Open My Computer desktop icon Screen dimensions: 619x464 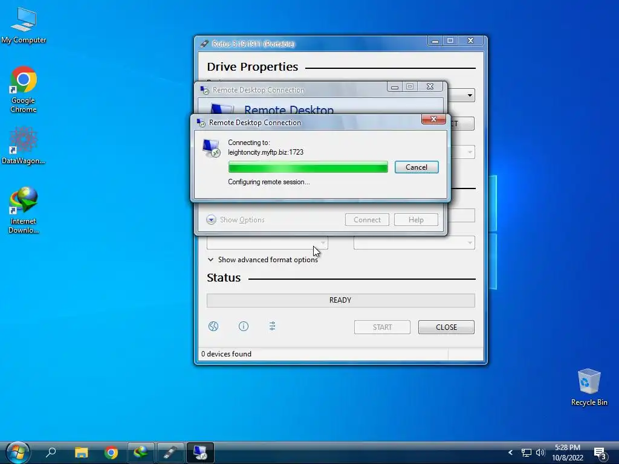point(24,25)
